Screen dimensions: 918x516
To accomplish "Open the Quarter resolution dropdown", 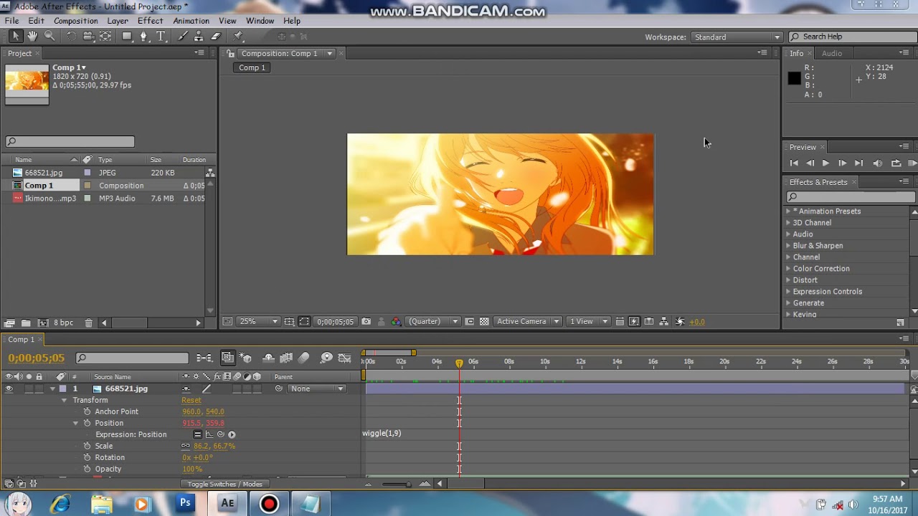I will tap(433, 322).
